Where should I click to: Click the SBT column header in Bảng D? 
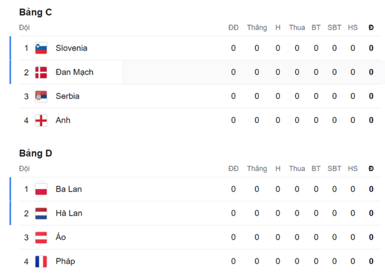pyautogui.click(x=334, y=169)
